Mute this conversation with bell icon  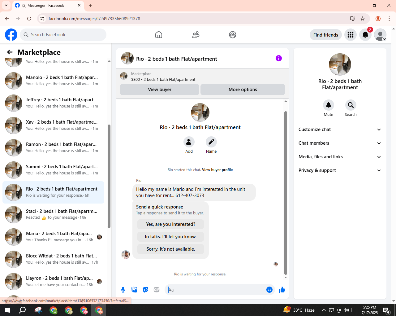pyautogui.click(x=329, y=105)
